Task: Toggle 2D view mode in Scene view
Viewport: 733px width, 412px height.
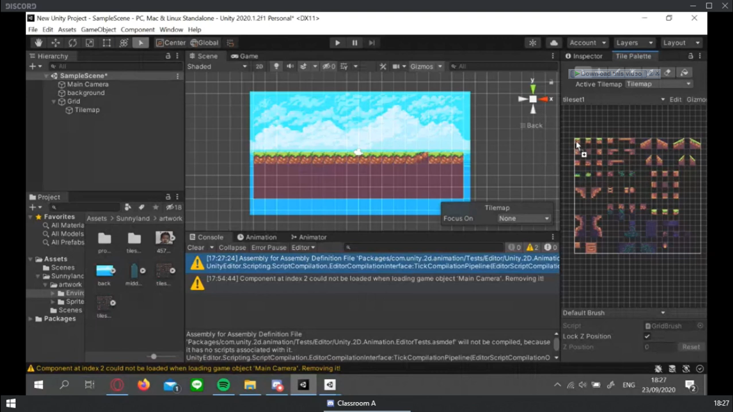Action: pos(259,66)
